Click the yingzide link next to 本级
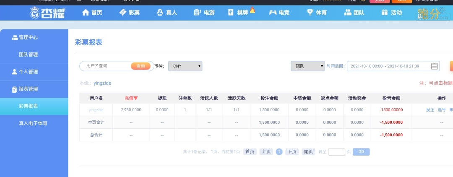Image resolution: width=453 pixels, height=177 pixels. pyautogui.click(x=102, y=83)
